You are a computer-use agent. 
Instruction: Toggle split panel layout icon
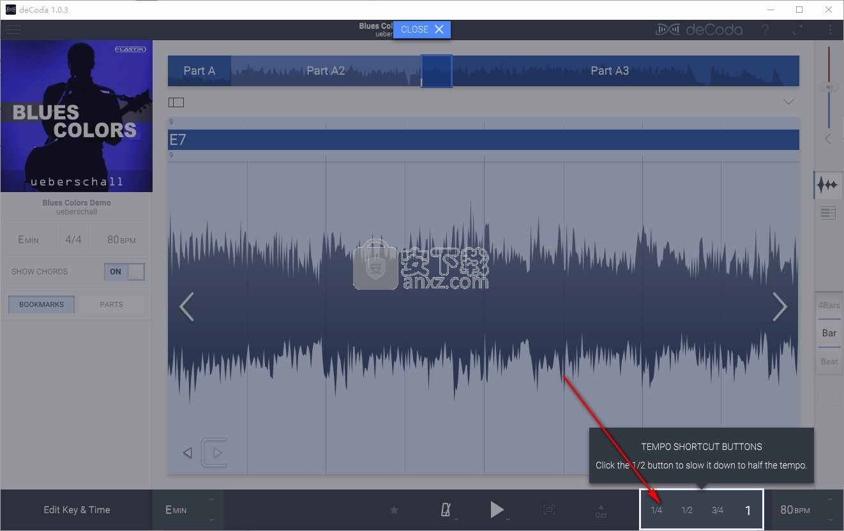click(x=176, y=102)
